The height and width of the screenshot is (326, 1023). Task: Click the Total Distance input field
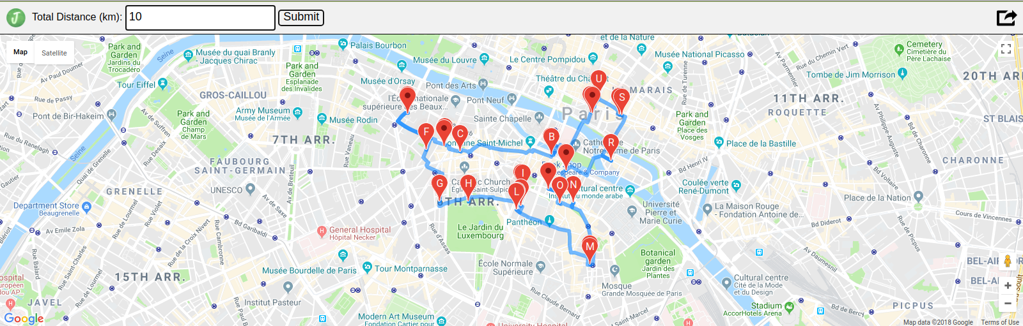tap(200, 17)
